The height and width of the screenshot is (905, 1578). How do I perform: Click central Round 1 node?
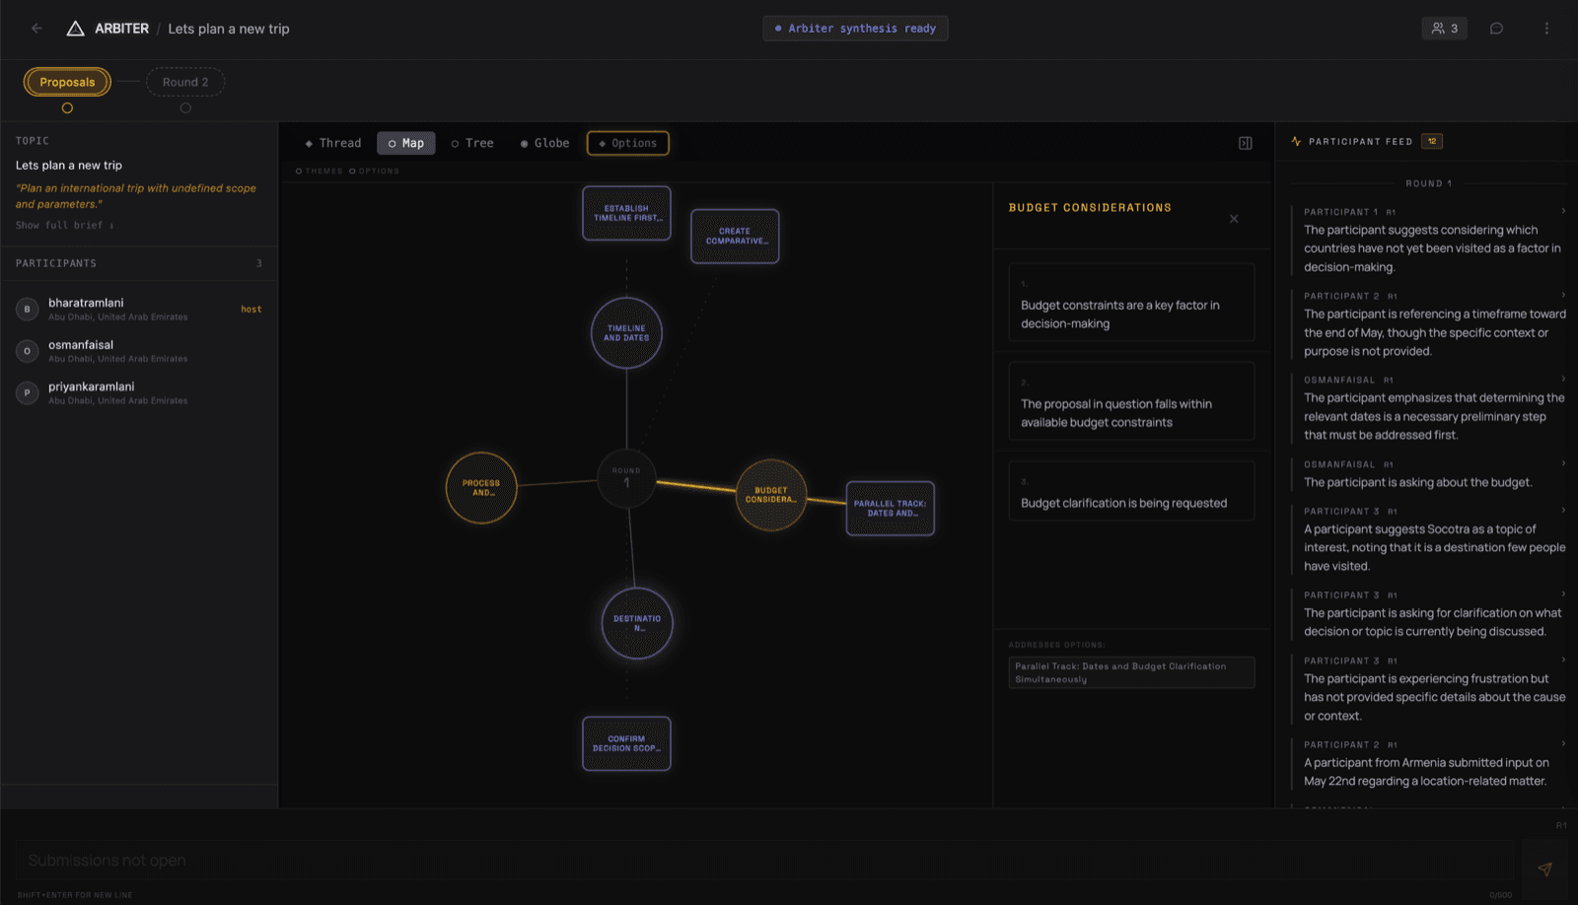(x=626, y=478)
